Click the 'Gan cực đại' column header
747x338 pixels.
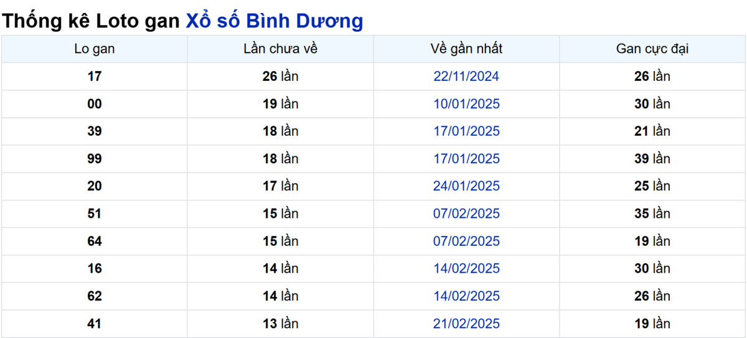pyautogui.click(x=652, y=49)
